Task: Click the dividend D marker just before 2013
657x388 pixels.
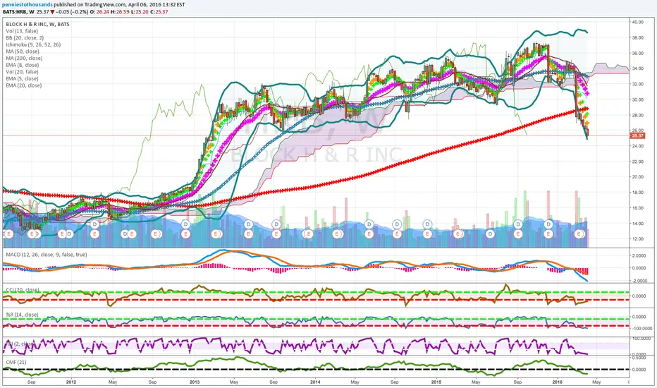Action: pos(185,224)
